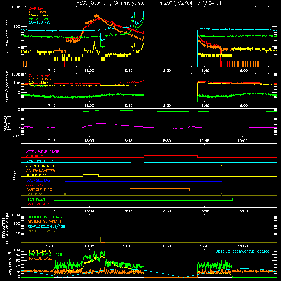Click the GAP_FLAG label

tap(34, 156)
